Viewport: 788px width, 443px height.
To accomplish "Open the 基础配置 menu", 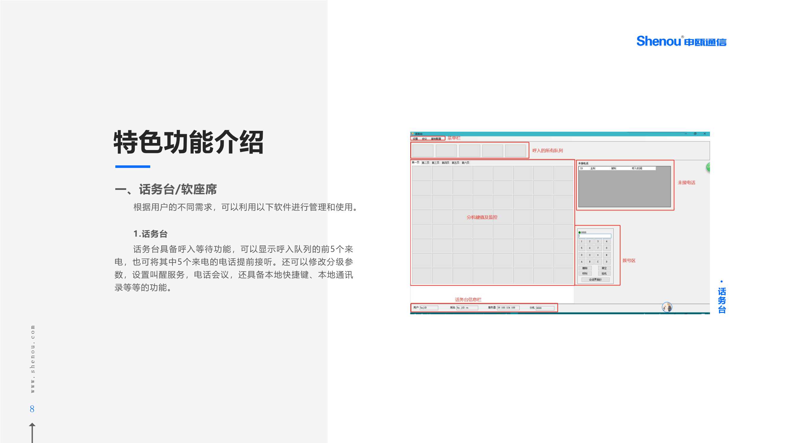I will pyautogui.click(x=436, y=139).
